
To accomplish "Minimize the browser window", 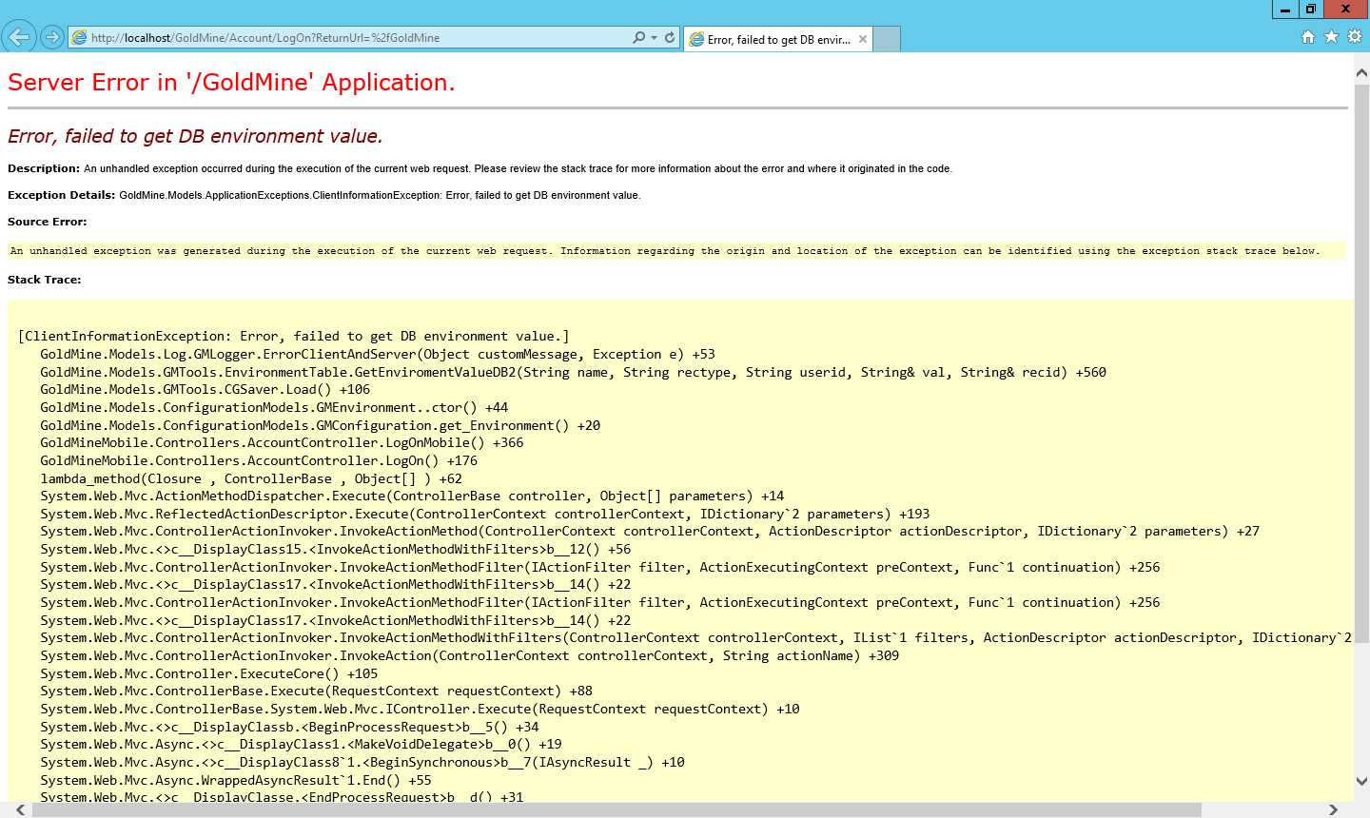I will [1285, 10].
